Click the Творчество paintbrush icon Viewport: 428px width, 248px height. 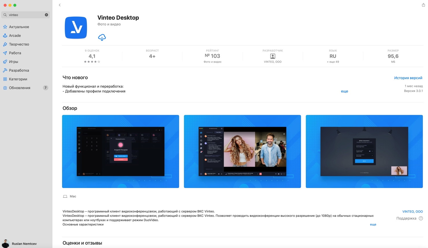point(5,44)
